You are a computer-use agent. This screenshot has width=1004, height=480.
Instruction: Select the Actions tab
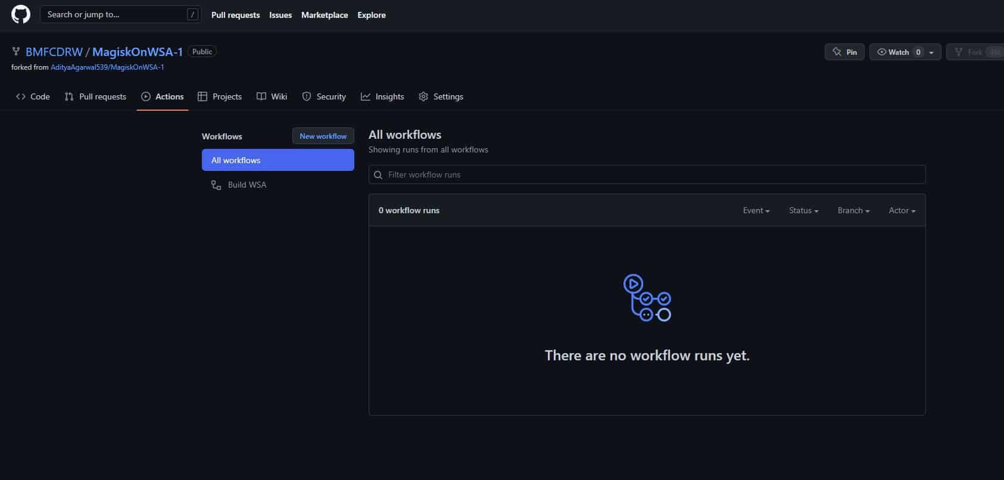coord(163,96)
